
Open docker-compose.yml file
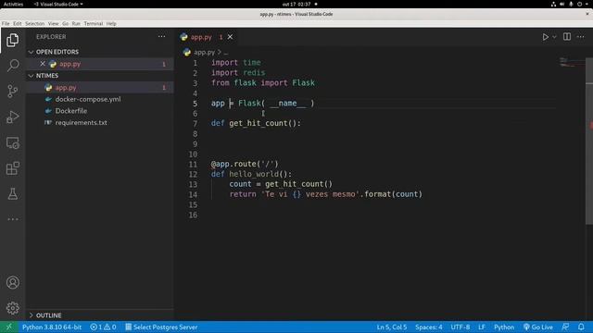(x=100, y=99)
